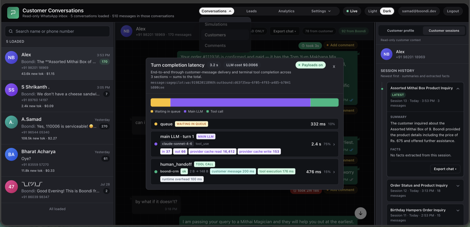Open Export chat dropdown in session card
This screenshot has width=470, height=227.
pyautogui.click(x=445, y=169)
